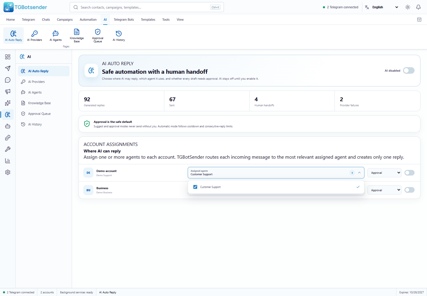This screenshot has height=296, width=427.
Task: Open the Telegram Bots menu tab
Action: coord(124,20)
